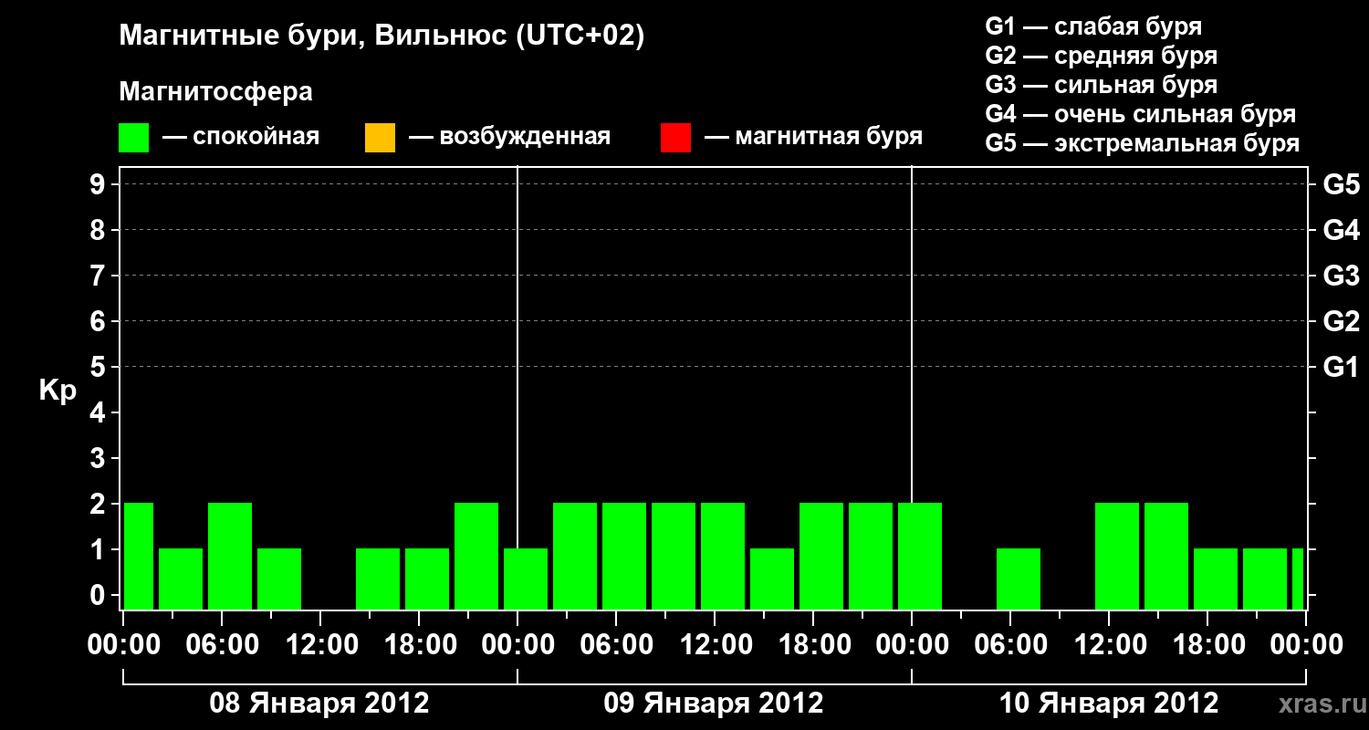Click the 06:00 time label for 09 Января

(616, 645)
